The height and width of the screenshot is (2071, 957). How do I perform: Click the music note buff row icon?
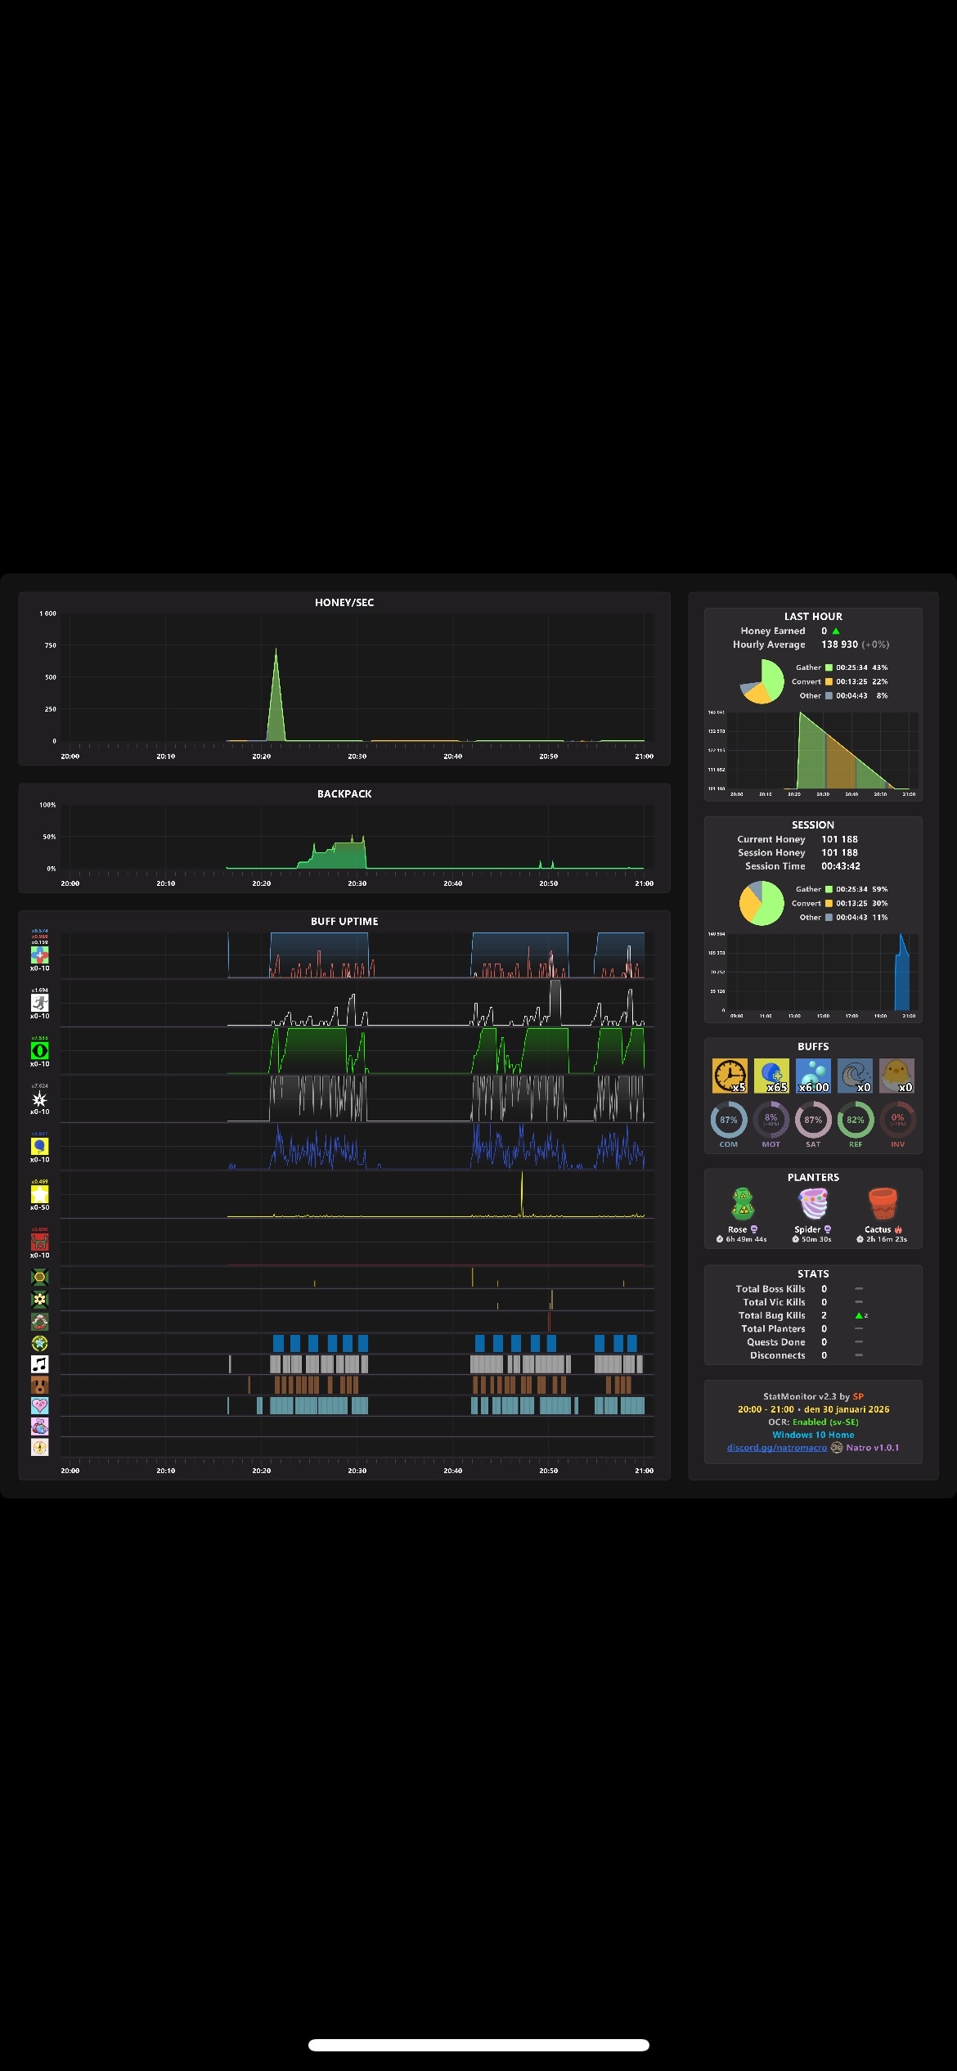point(39,1363)
